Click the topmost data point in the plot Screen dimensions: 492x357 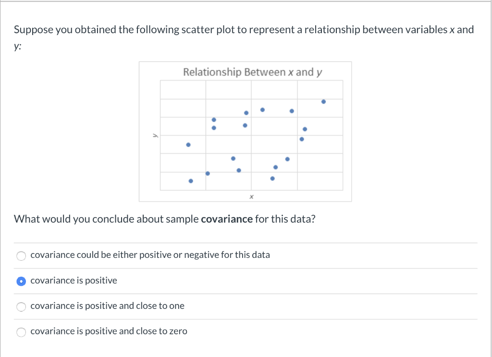[x=323, y=102]
